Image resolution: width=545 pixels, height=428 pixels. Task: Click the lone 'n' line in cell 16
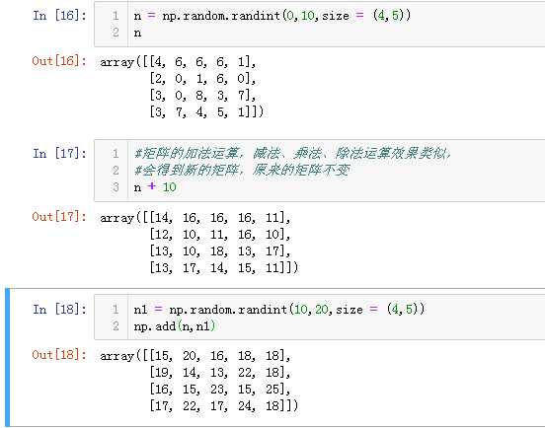(137, 33)
